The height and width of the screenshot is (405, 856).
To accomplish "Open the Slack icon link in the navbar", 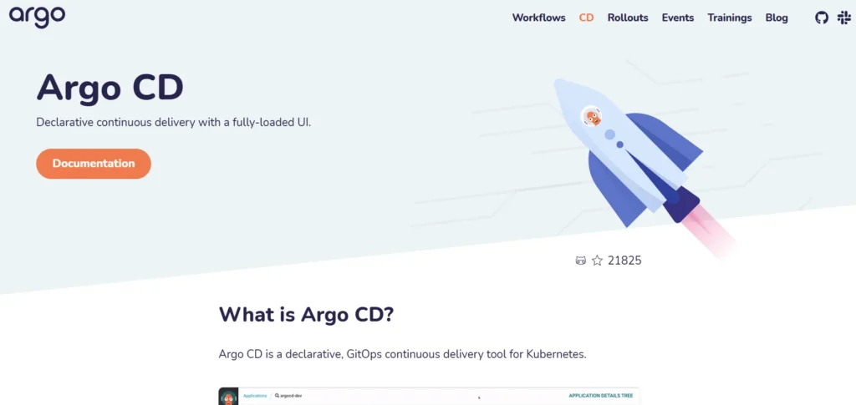I will 844,18.
